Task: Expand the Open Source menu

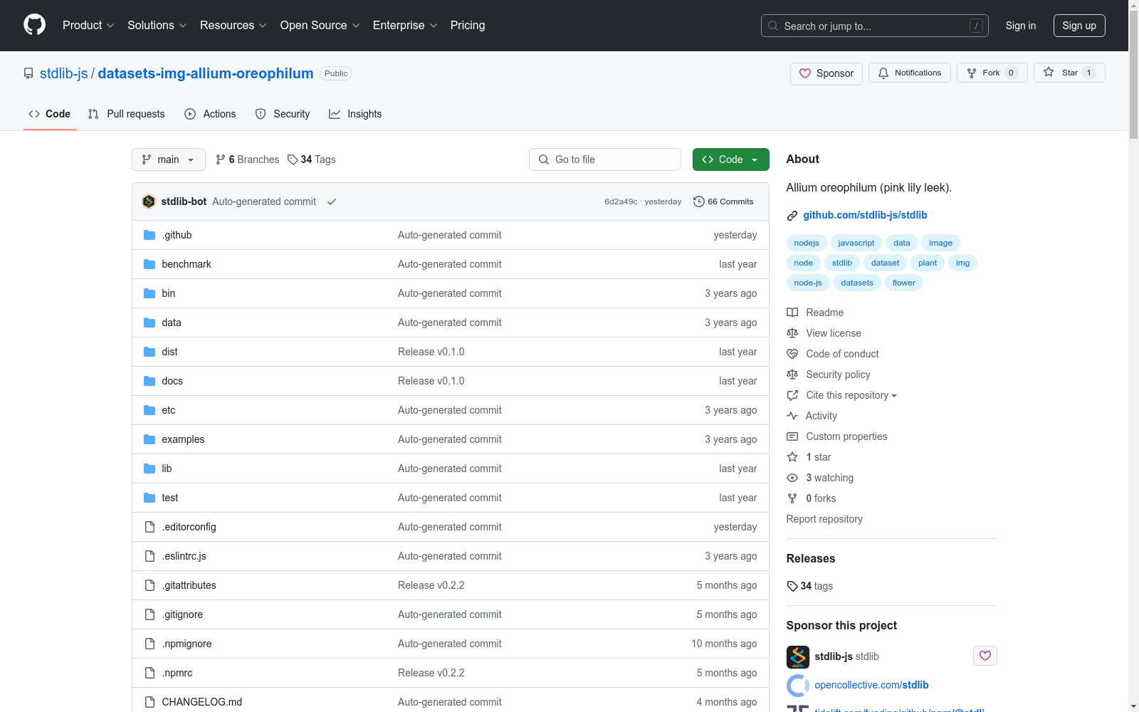Action: click(x=320, y=25)
